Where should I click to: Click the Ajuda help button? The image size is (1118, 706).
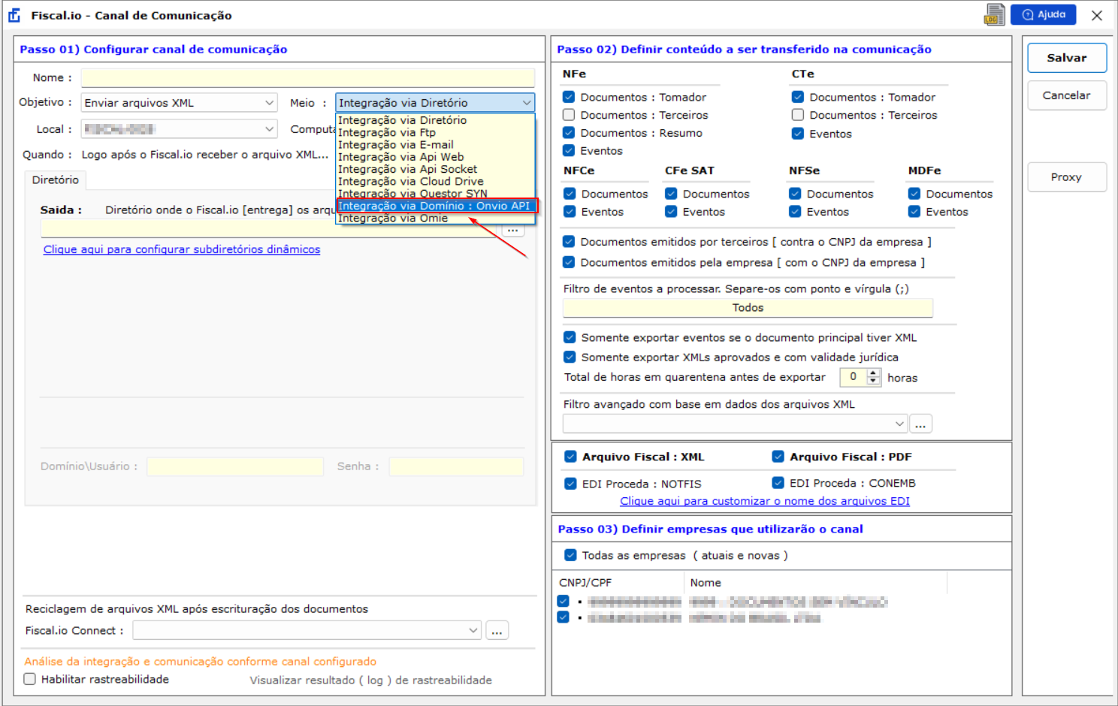pyautogui.click(x=1044, y=15)
